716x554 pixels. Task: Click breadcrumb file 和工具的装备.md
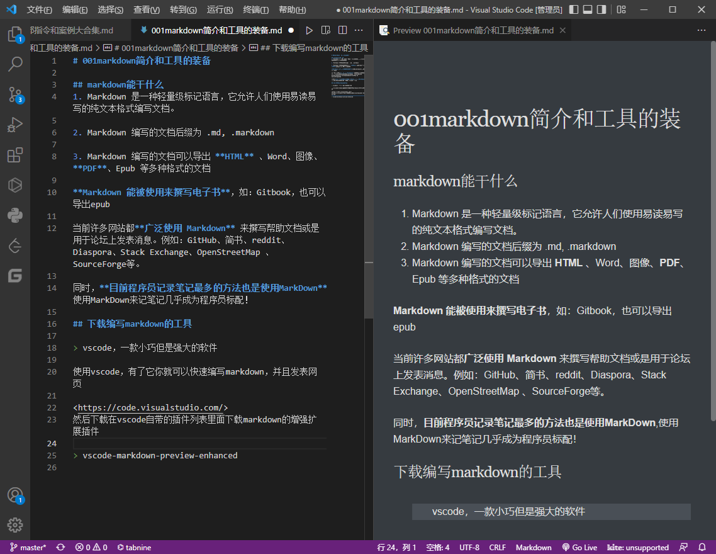(61, 48)
